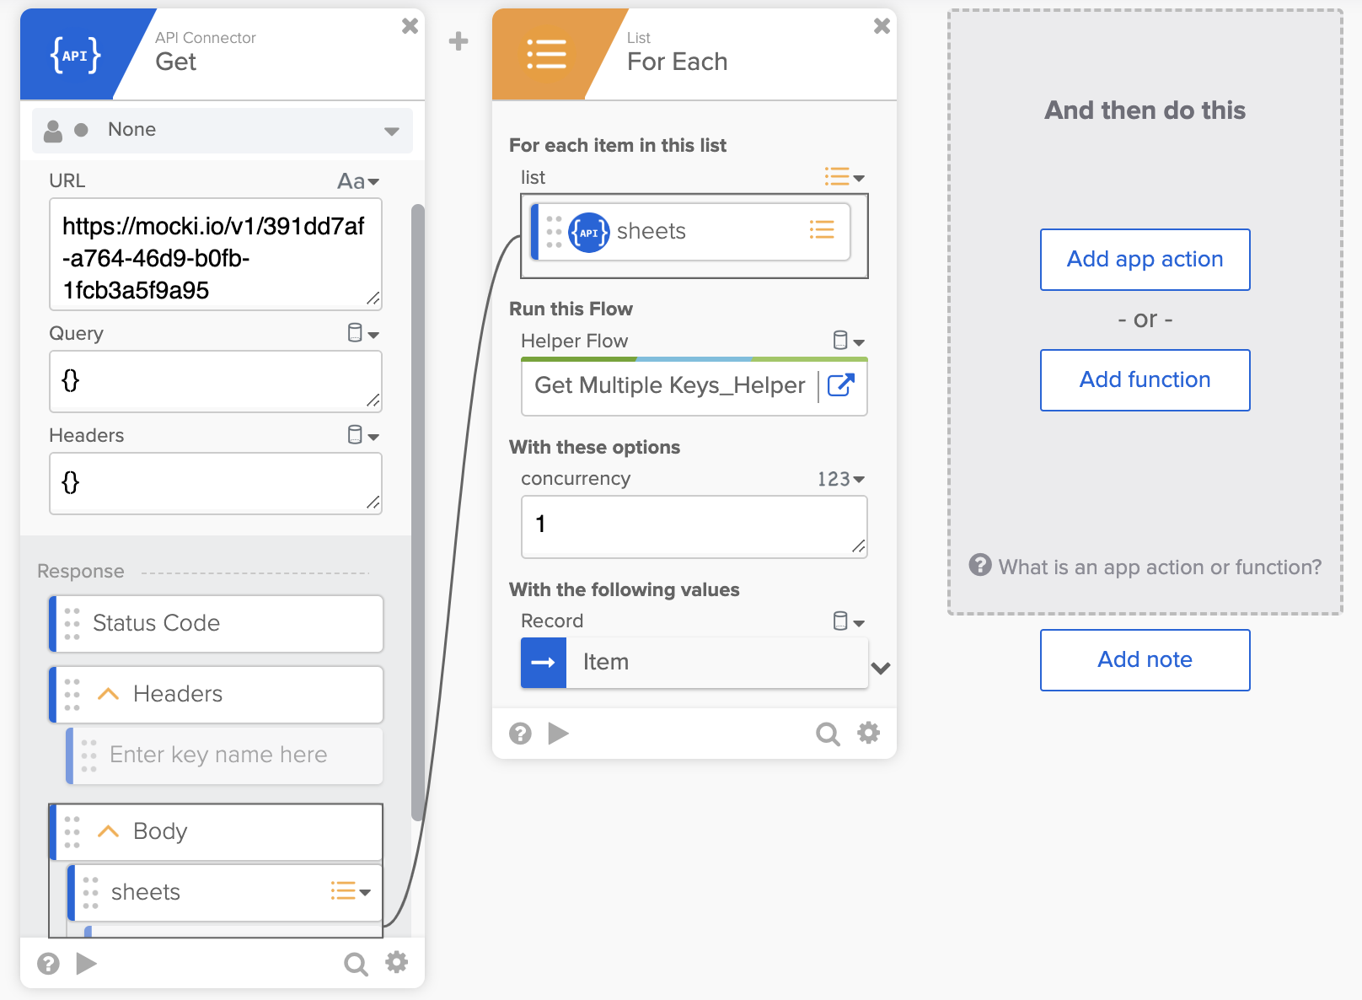Expand chevron beside Record Item

881,669
